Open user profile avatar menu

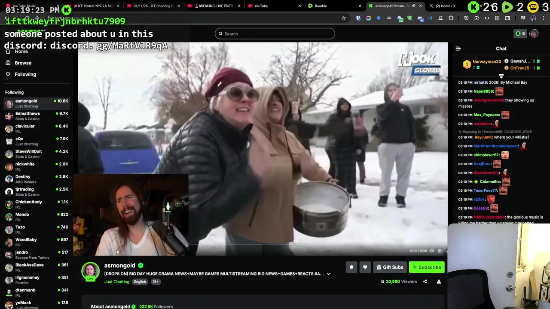pos(534,34)
